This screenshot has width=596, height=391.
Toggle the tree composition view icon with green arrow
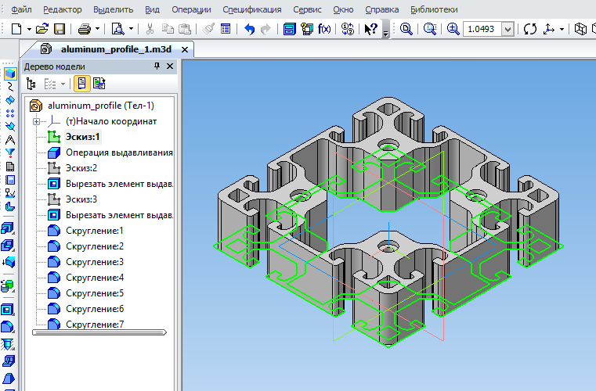99,84
